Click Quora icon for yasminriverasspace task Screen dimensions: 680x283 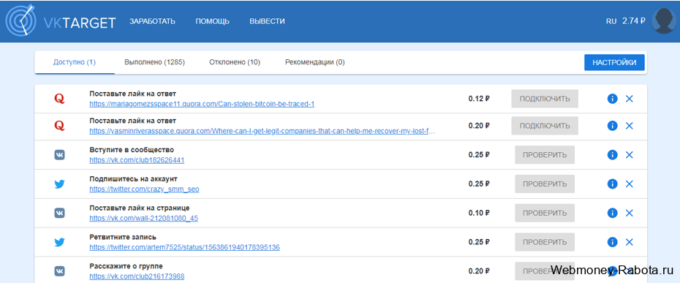pyautogui.click(x=59, y=126)
